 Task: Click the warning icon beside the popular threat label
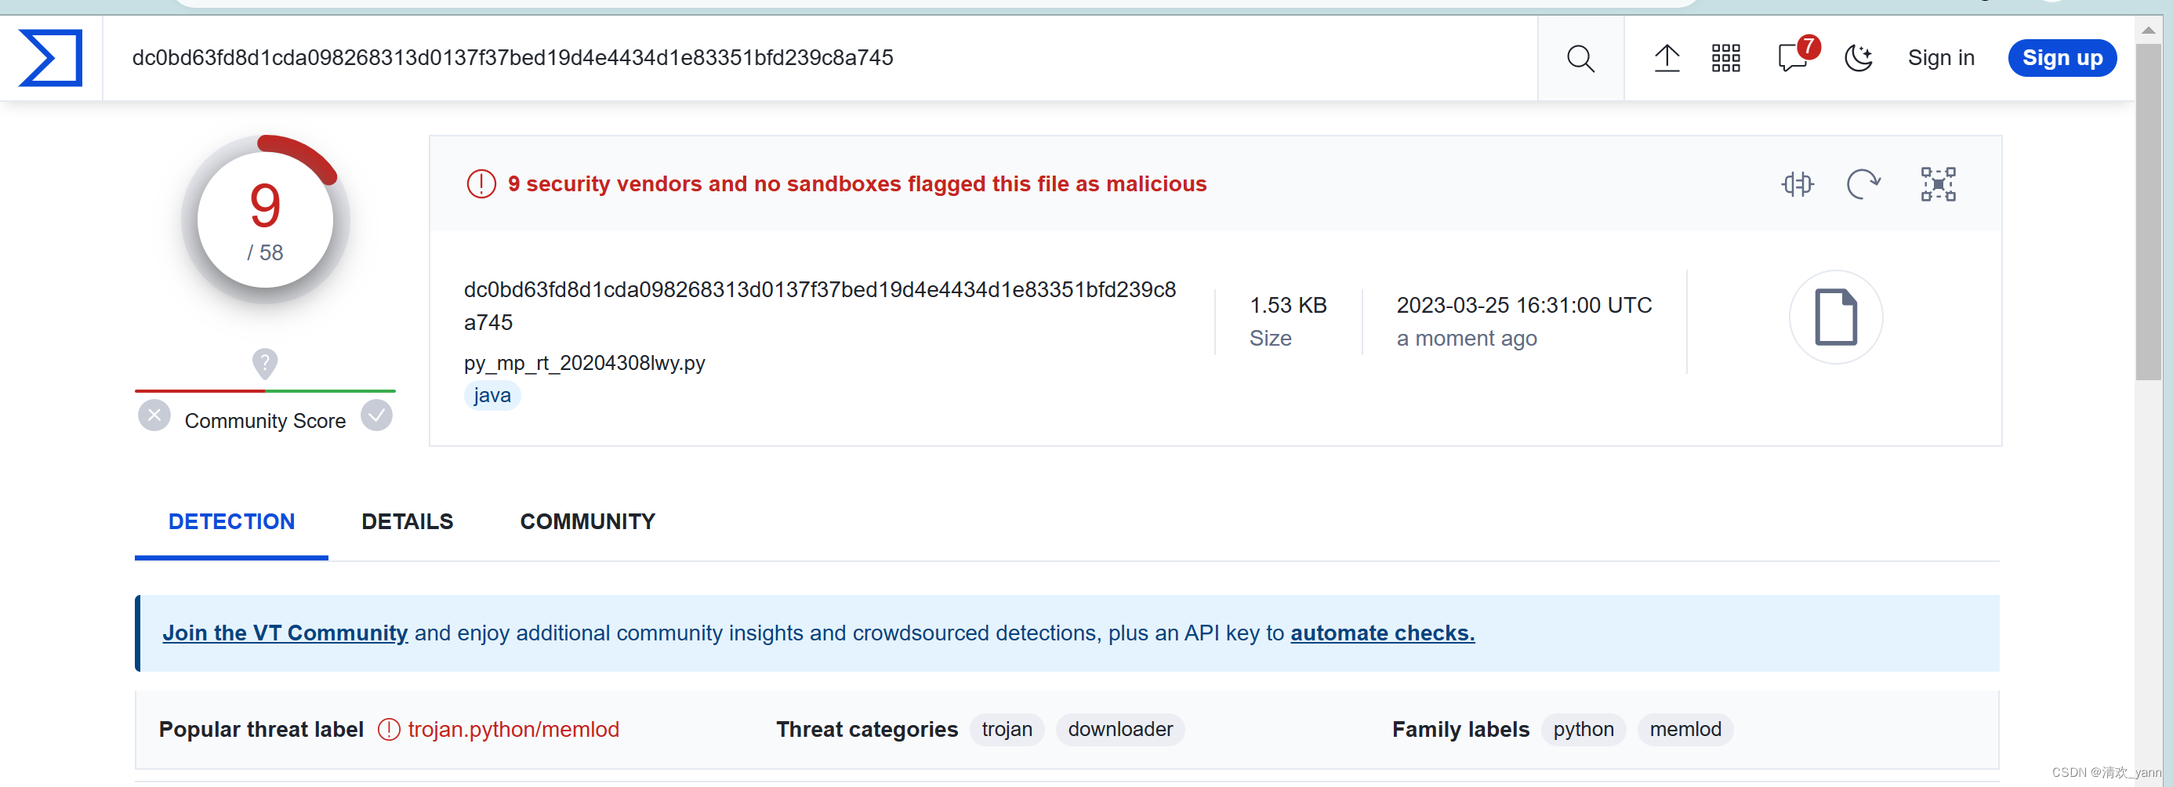coord(388,729)
